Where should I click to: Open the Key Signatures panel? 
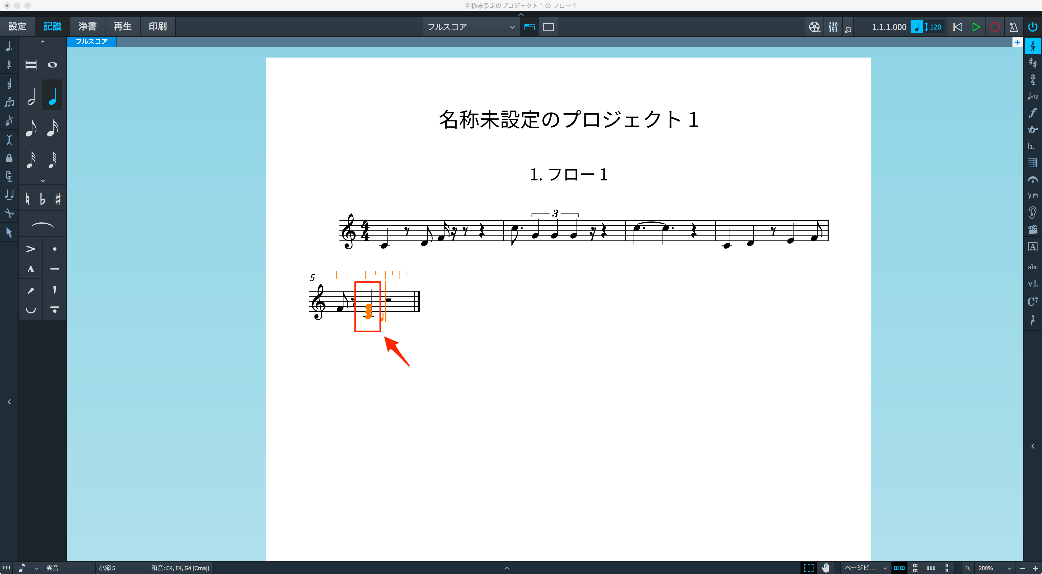[x=1033, y=63]
